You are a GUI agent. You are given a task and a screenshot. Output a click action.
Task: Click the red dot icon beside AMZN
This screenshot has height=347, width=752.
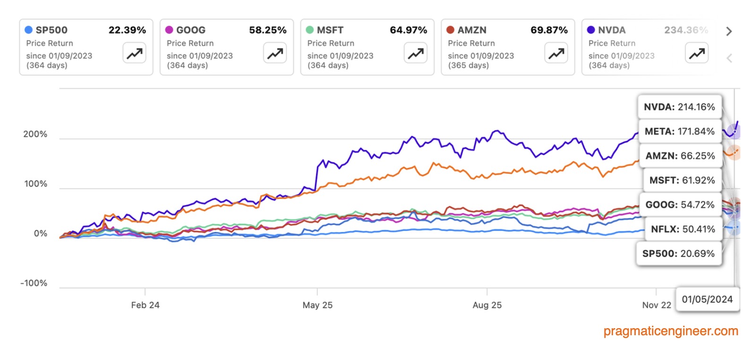pyautogui.click(x=450, y=30)
